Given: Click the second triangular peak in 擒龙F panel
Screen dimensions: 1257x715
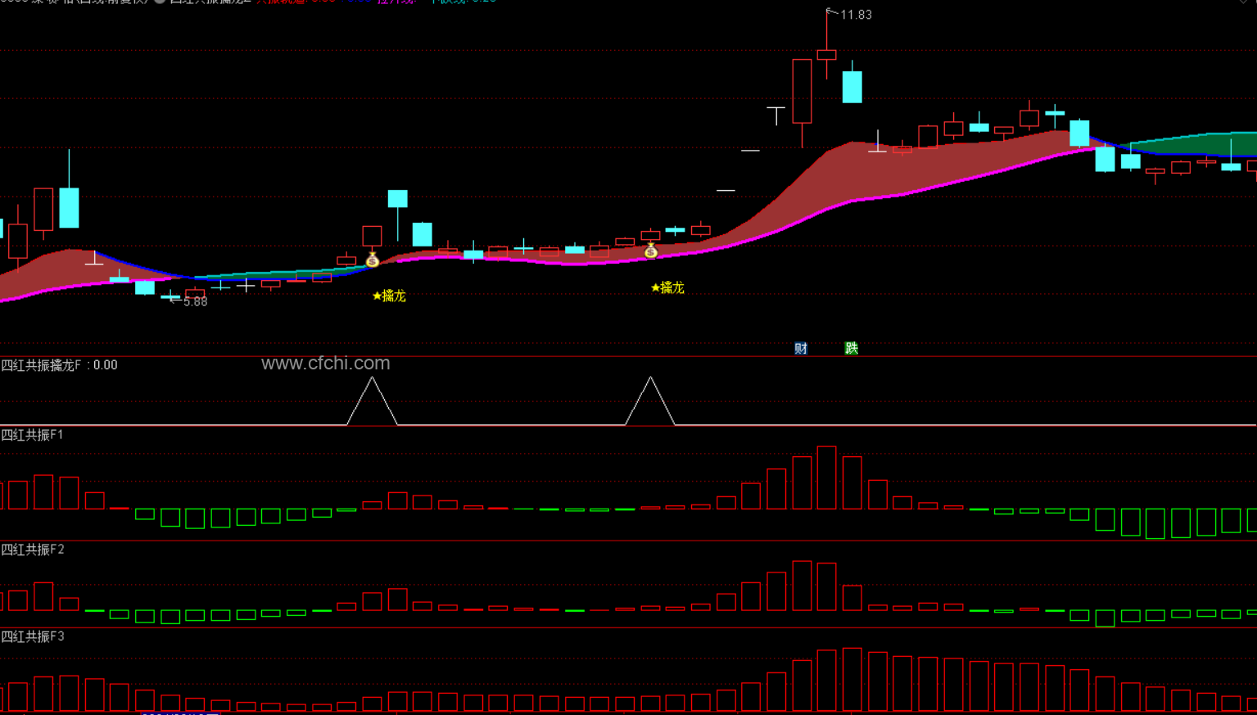Looking at the screenshot, I should 650,401.
